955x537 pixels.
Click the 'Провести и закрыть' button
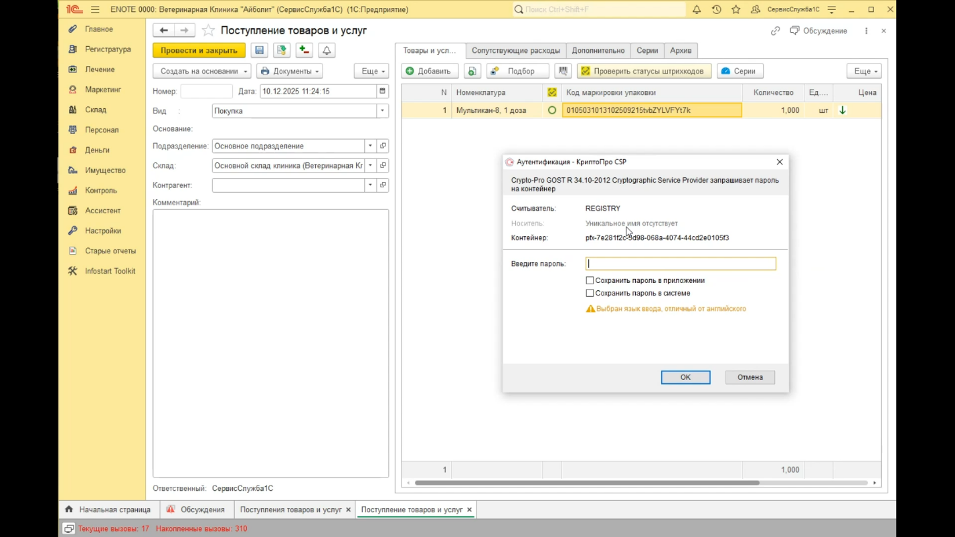click(x=199, y=51)
